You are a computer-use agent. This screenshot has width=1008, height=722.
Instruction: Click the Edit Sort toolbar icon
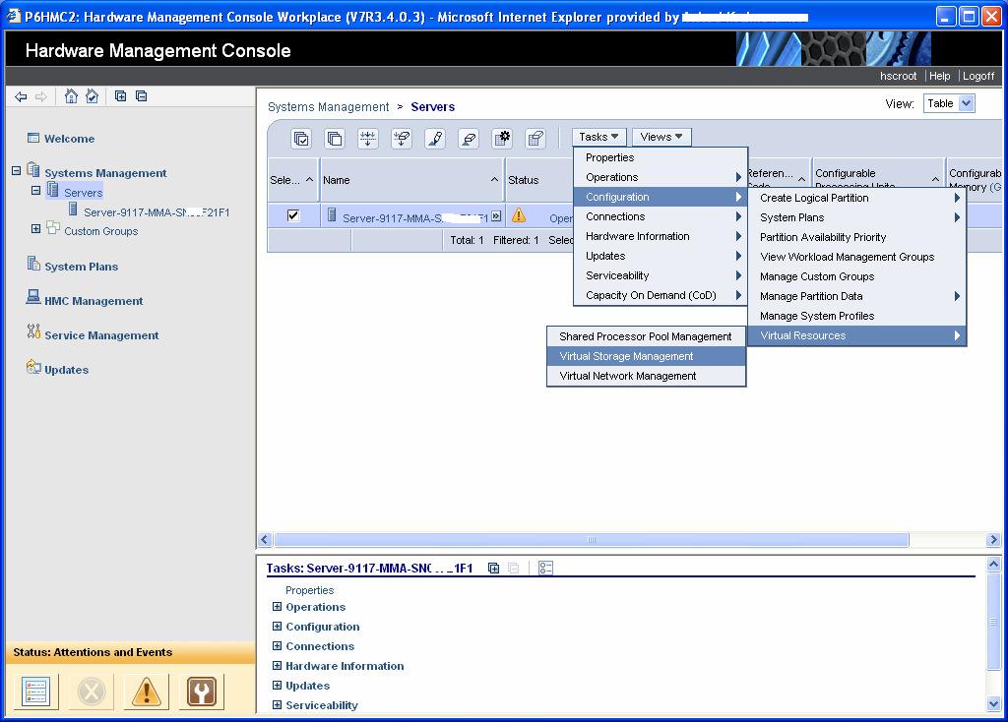(435, 138)
